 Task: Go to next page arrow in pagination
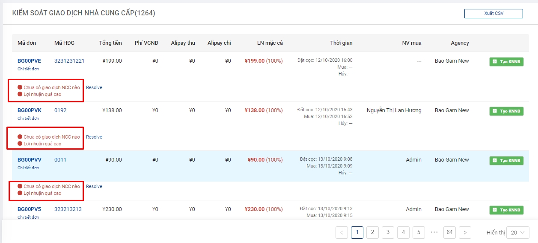coord(465,232)
